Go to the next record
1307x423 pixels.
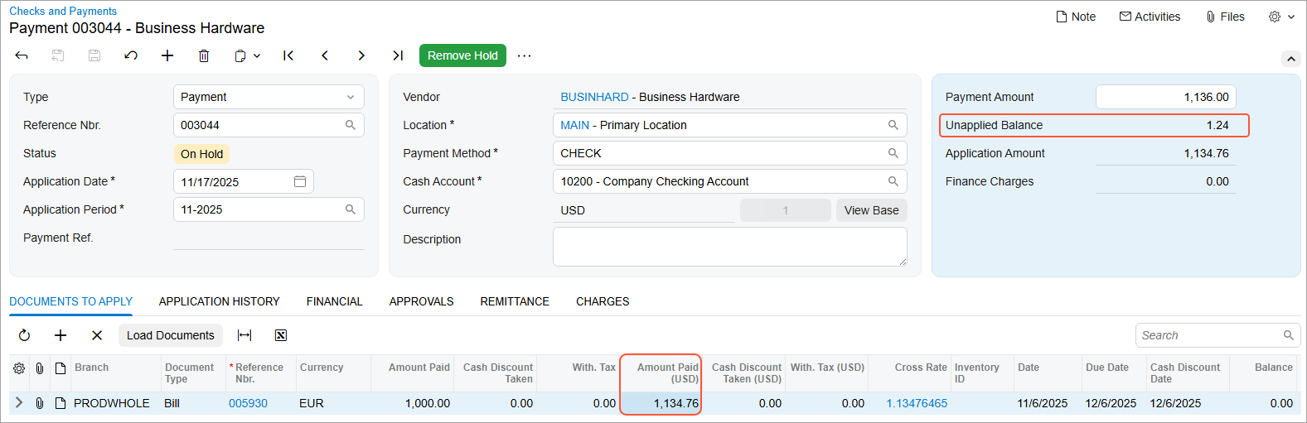pos(361,55)
